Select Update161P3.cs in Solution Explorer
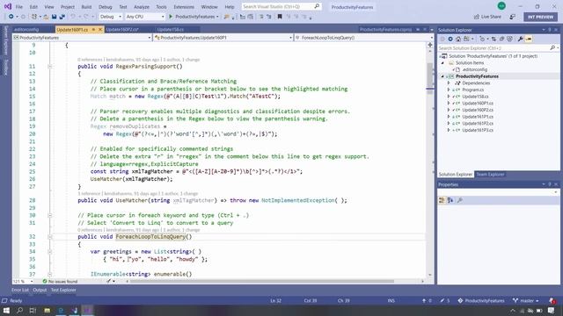The image size is (563, 316). tap(477, 130)
